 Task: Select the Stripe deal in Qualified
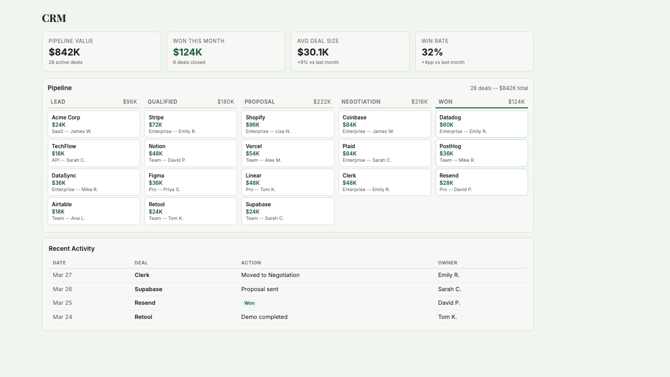(191, 124)
